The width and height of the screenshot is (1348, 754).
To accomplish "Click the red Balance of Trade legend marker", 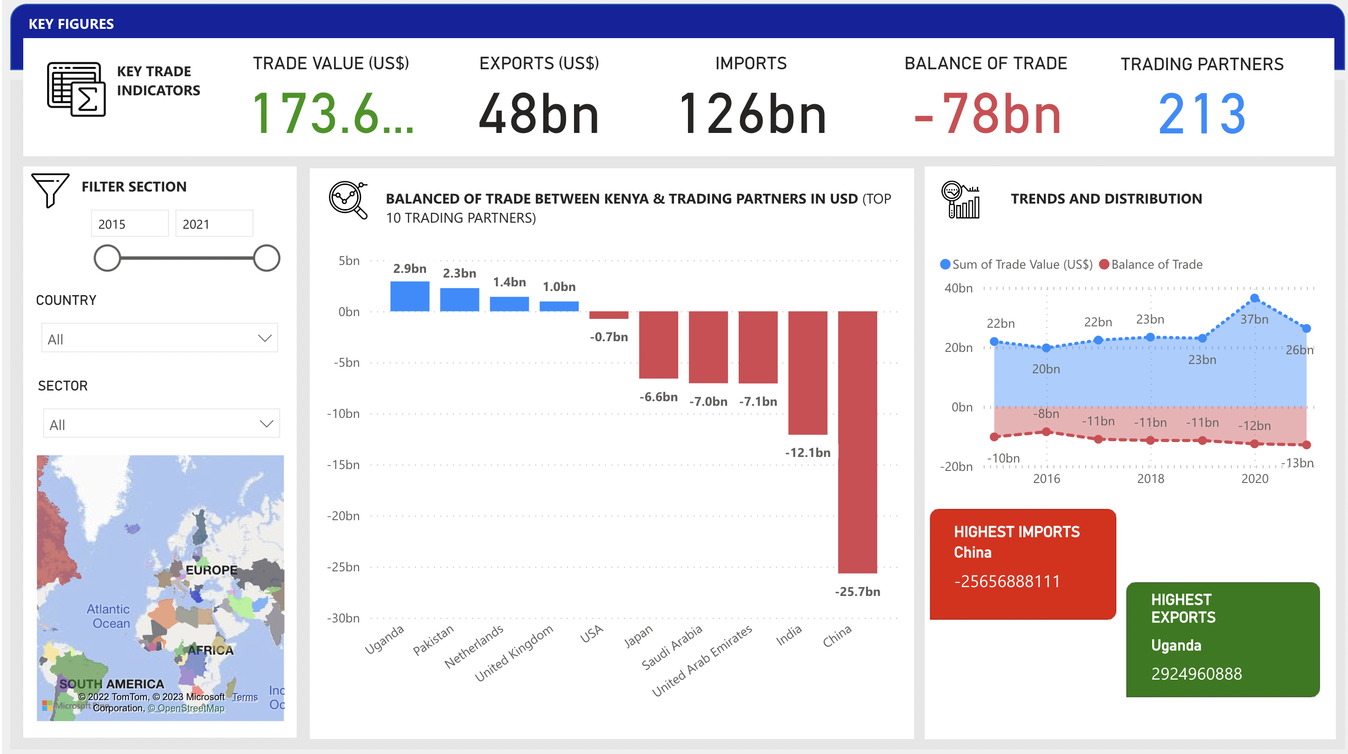I will (x=1104, y=265).
